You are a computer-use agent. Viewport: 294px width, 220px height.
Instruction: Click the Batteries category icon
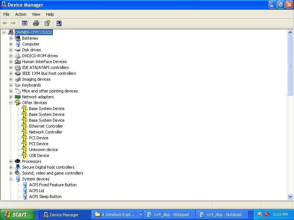click(18, 38)
